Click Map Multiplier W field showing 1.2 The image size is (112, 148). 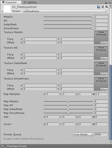click(101, 94)
